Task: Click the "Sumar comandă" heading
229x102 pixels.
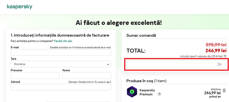Action: 141,35
